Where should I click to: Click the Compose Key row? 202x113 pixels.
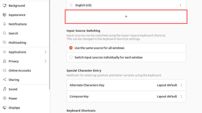point(126,96)
